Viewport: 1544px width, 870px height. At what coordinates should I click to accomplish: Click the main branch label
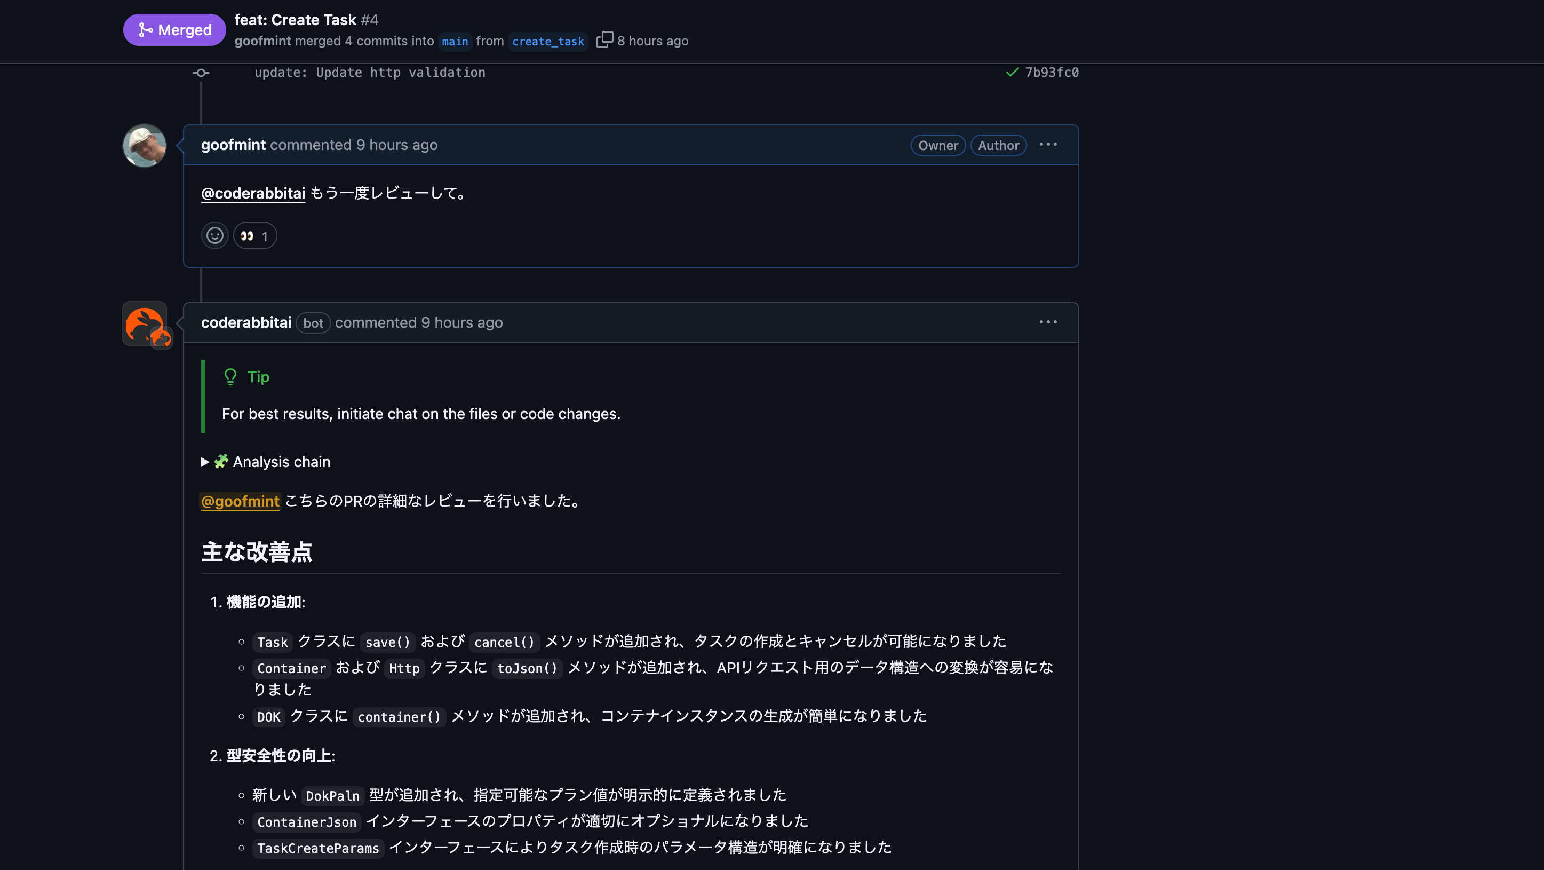pyautogui.click(x=455, y=42)
